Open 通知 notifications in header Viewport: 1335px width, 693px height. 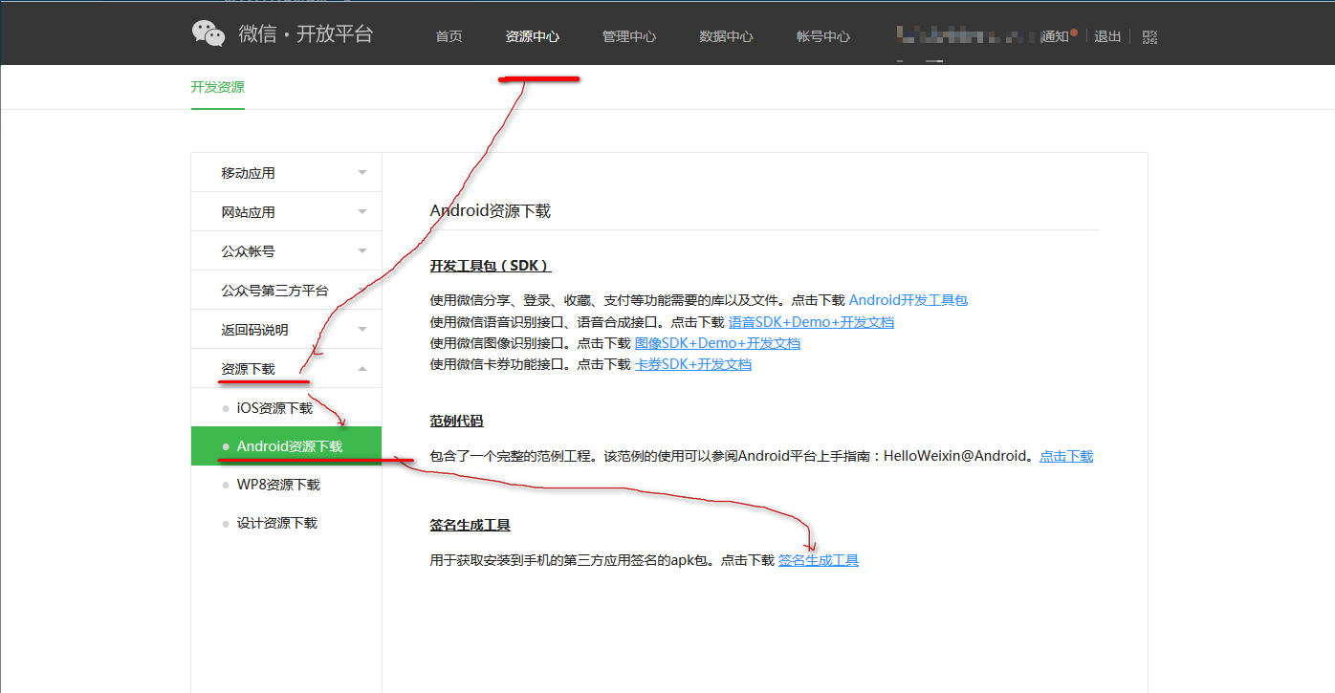pyautogui.click(x=1056, y=36)
